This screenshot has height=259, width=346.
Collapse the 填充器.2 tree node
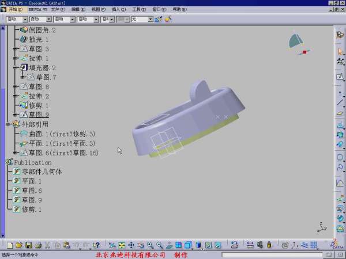click(16, 68)
